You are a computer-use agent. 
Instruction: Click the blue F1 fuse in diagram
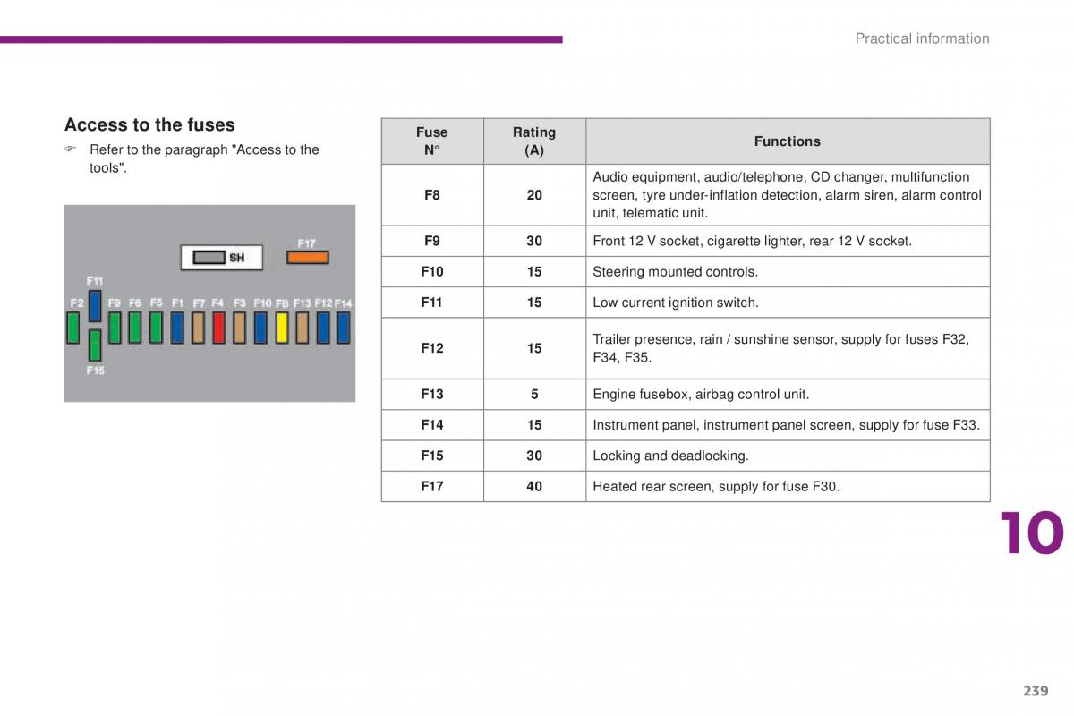pyautogui.click(x=177, y=328)
